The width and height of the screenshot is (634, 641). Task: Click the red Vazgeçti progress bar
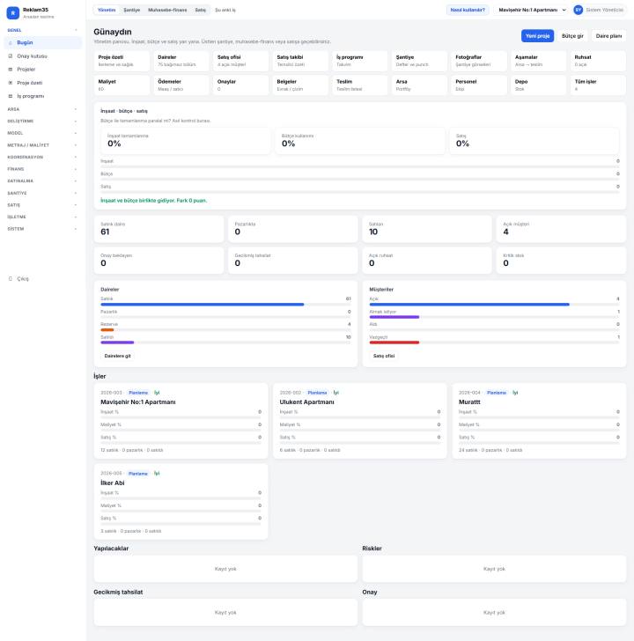pos(394,343)
